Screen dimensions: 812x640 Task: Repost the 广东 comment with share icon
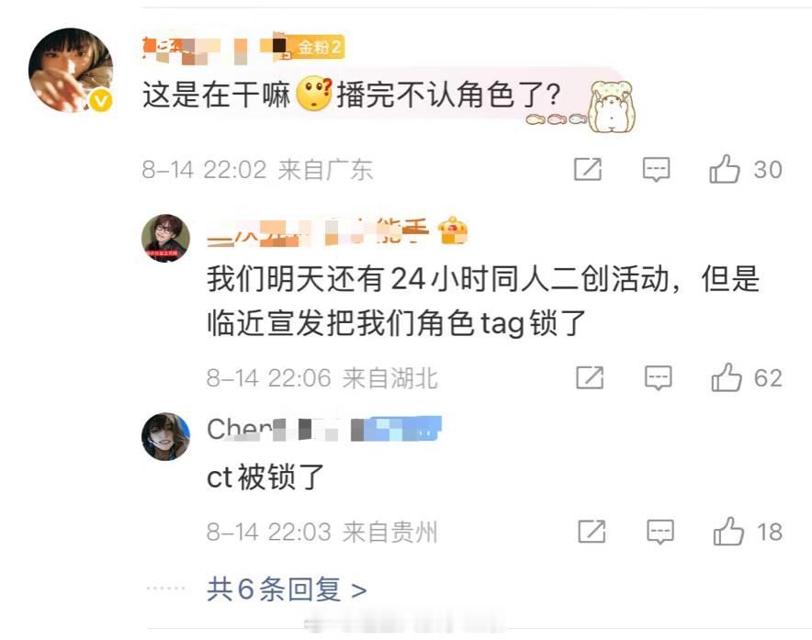tap(588, 169)
